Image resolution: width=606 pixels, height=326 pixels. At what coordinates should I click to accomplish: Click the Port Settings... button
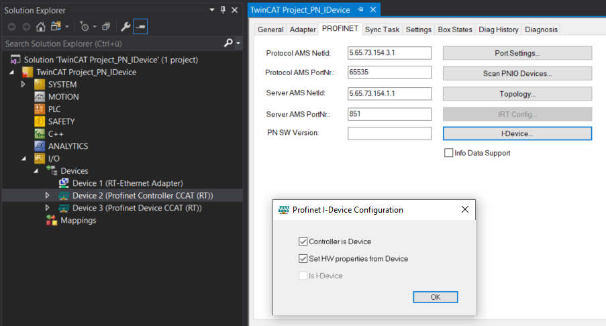pos(517,53)
